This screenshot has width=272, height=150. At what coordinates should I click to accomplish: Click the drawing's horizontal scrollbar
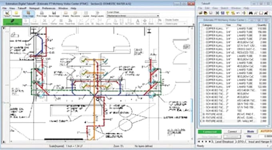100,142
